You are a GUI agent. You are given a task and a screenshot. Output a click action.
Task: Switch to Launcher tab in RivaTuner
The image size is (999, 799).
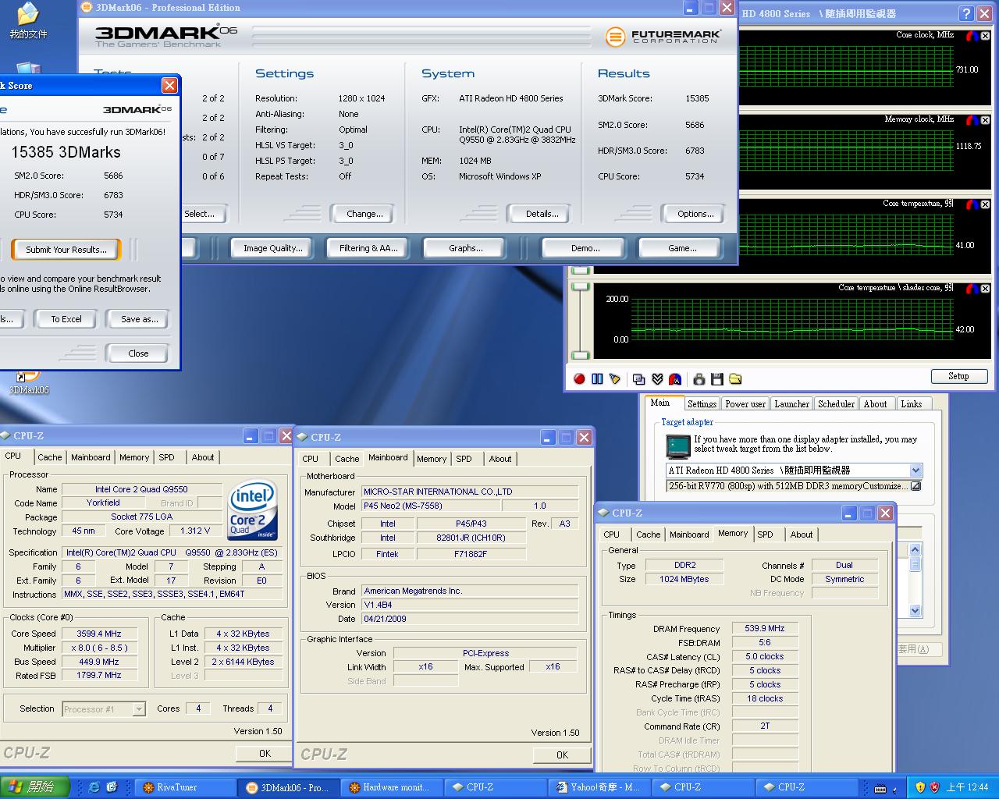coord(791,404)
